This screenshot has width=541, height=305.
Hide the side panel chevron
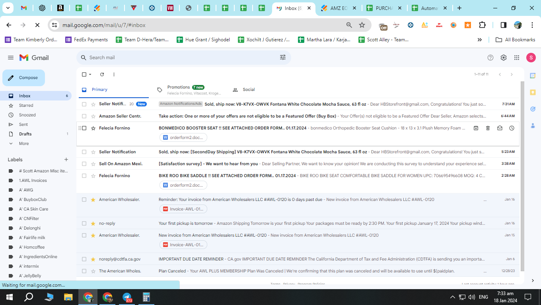533,280
